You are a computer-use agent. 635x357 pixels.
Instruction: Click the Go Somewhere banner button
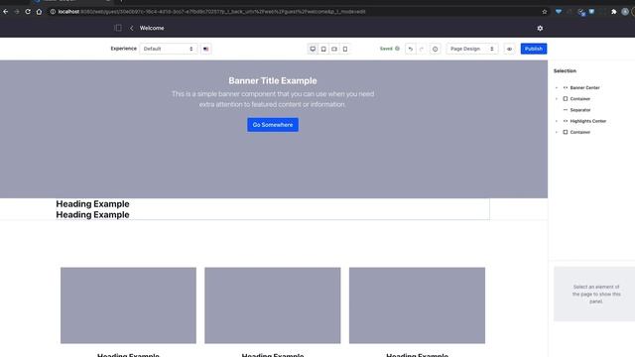coord(273,125)
